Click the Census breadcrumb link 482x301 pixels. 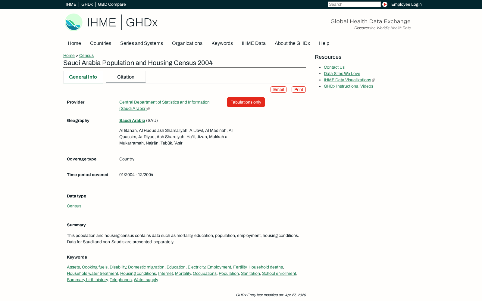86,55
